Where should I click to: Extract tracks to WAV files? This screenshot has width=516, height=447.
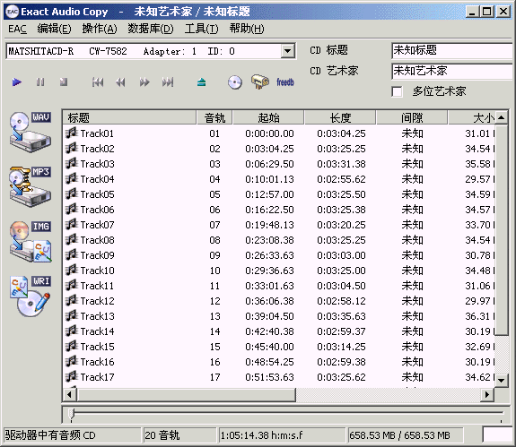30,132
